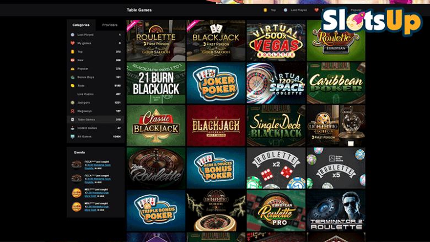Click the My games heart icon
This screenshot has height=242, width=430.
tap(72, 43)
